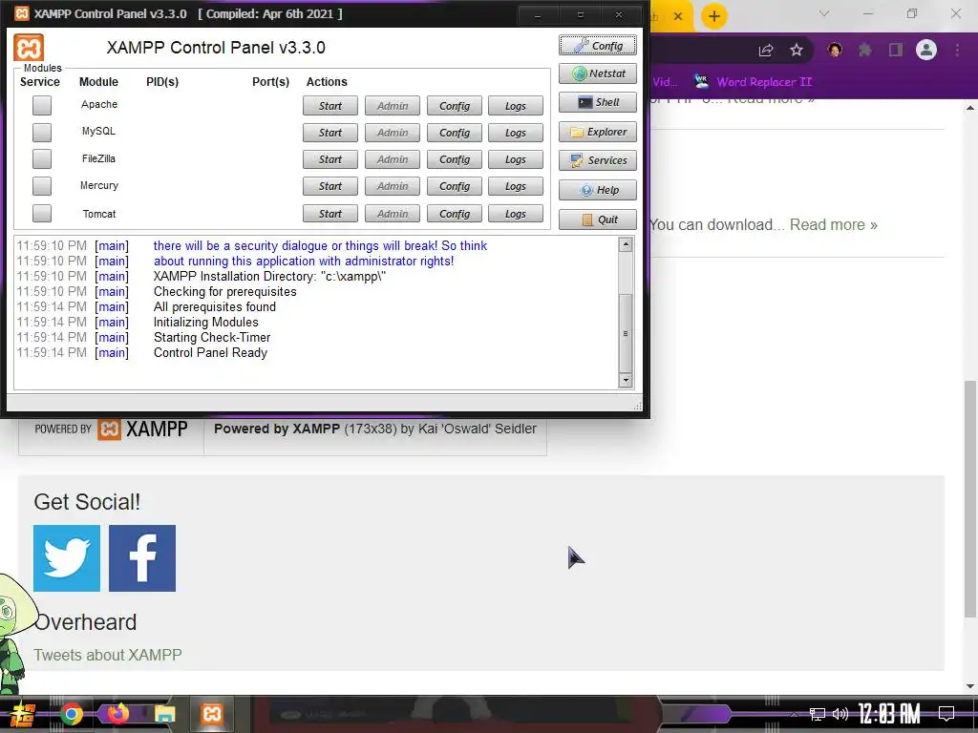Toggle the MySQL service checkbox
The width and height of the screenshot is (978, 733).
point(42,132)
